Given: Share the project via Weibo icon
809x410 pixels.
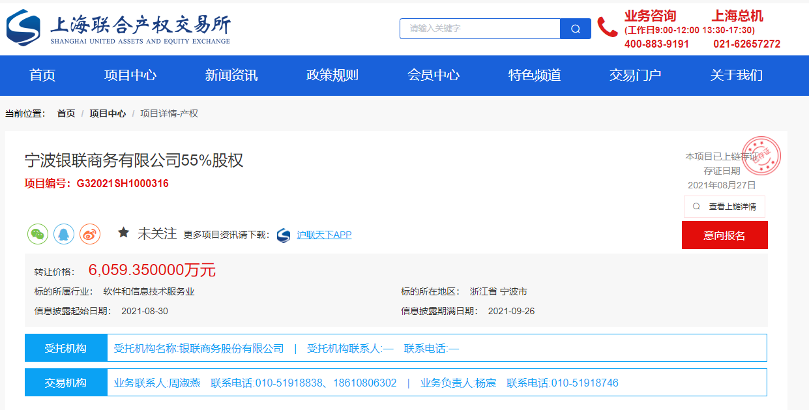Looking at the screenshot, I should point(90,234).
